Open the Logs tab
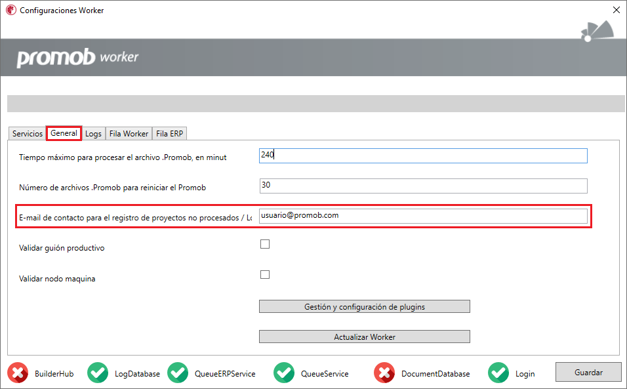The height and width of the screenshot is (389, 627). (x=93, y=134)
